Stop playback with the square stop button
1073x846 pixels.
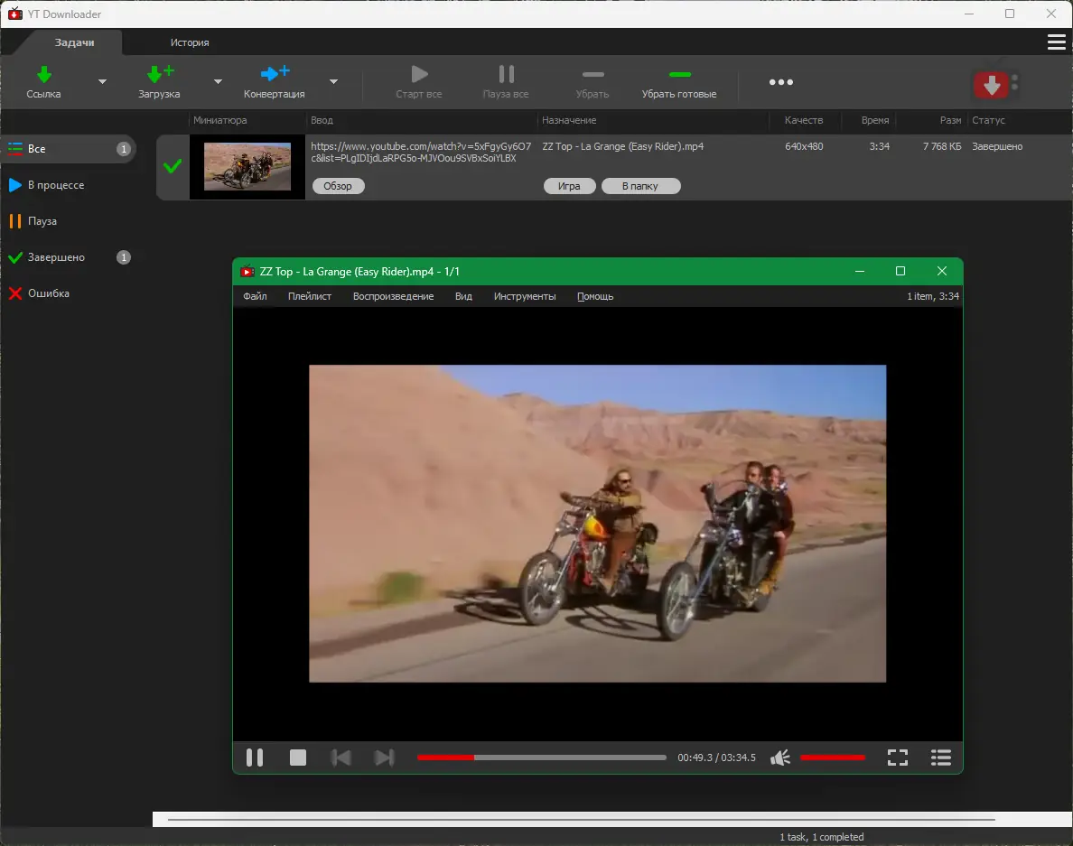298,758
